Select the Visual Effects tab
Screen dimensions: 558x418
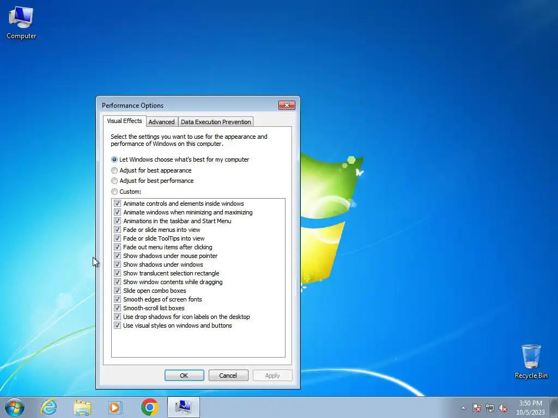click(125, 121)
